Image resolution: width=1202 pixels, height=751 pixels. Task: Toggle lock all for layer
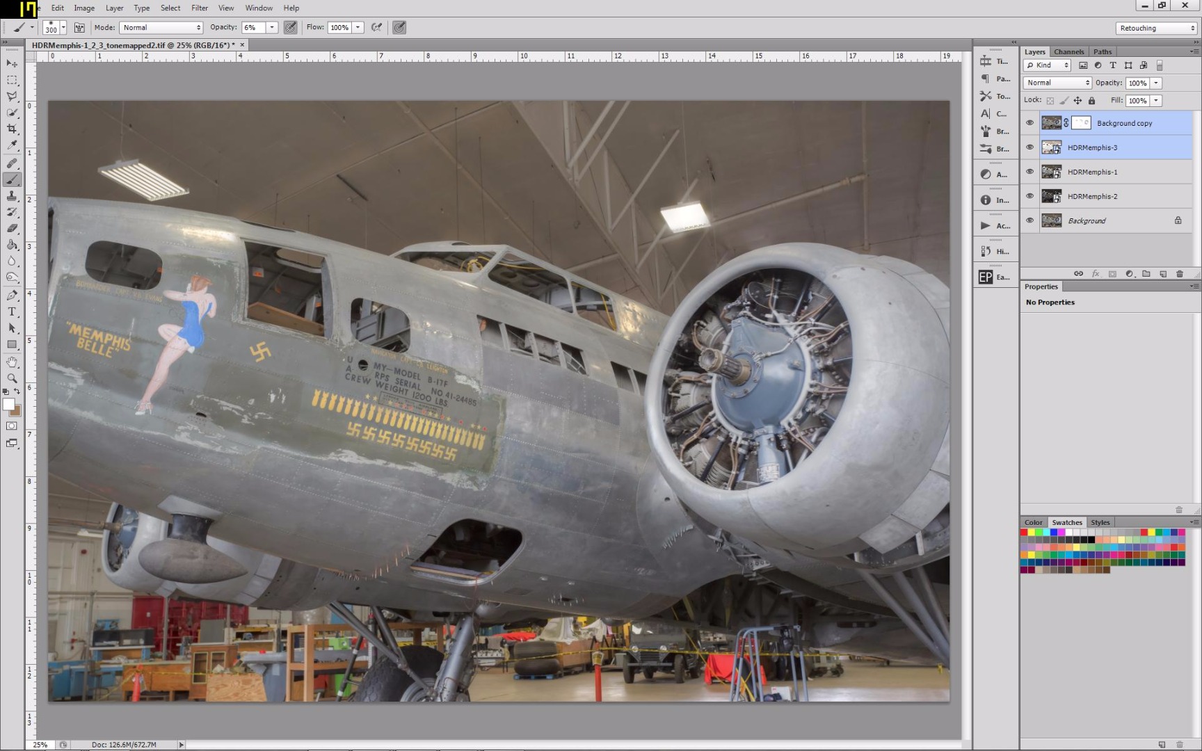pyautogui.click(x=1091, y=101)
